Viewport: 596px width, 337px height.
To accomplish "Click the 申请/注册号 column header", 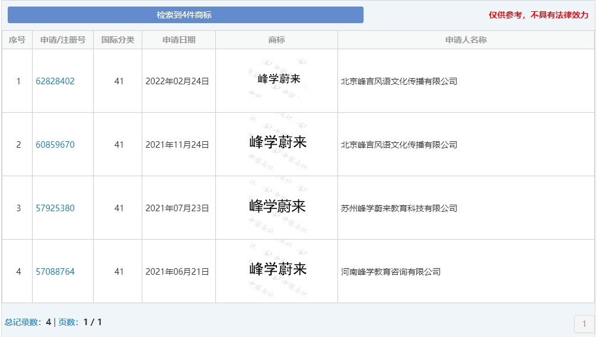I will point(63,40).
